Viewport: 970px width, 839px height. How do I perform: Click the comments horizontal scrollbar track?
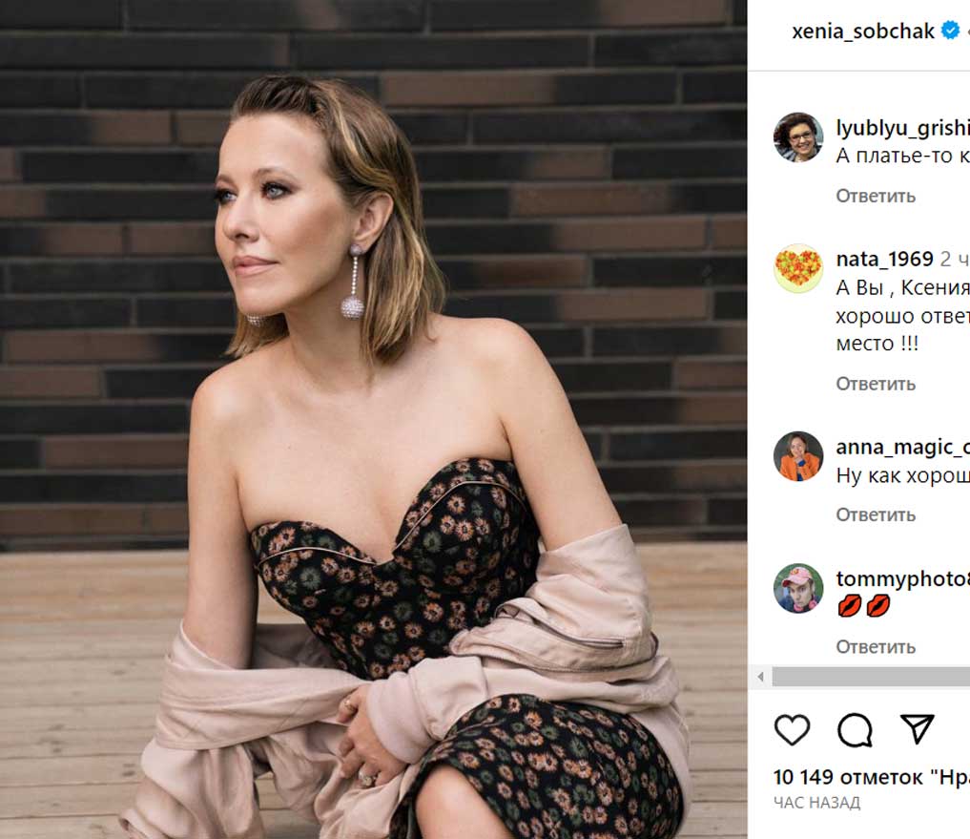coord(868,677)
